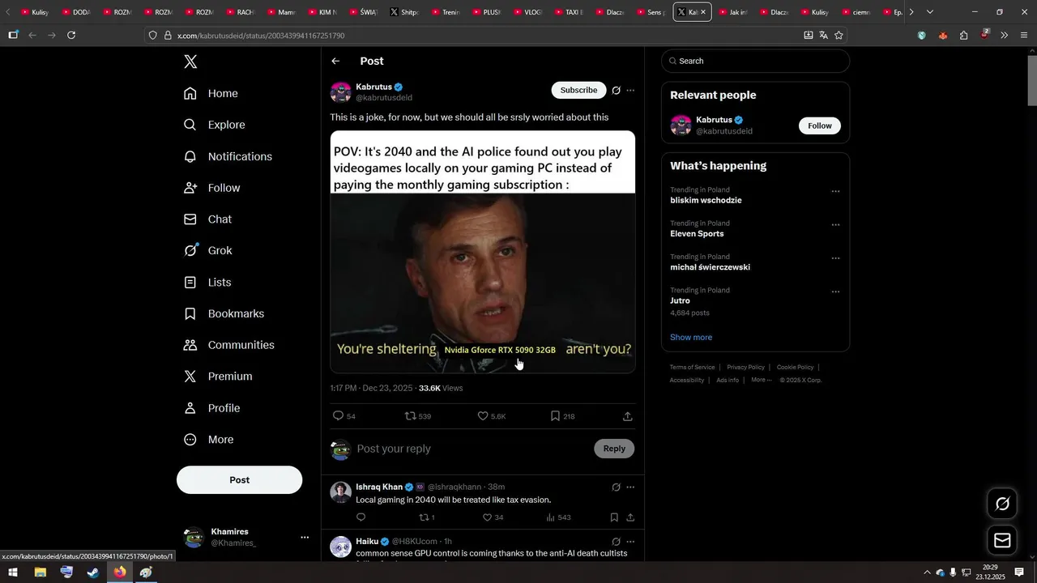Subscribe to Kabrutus
1037x583 pixels.
[578, 90]
